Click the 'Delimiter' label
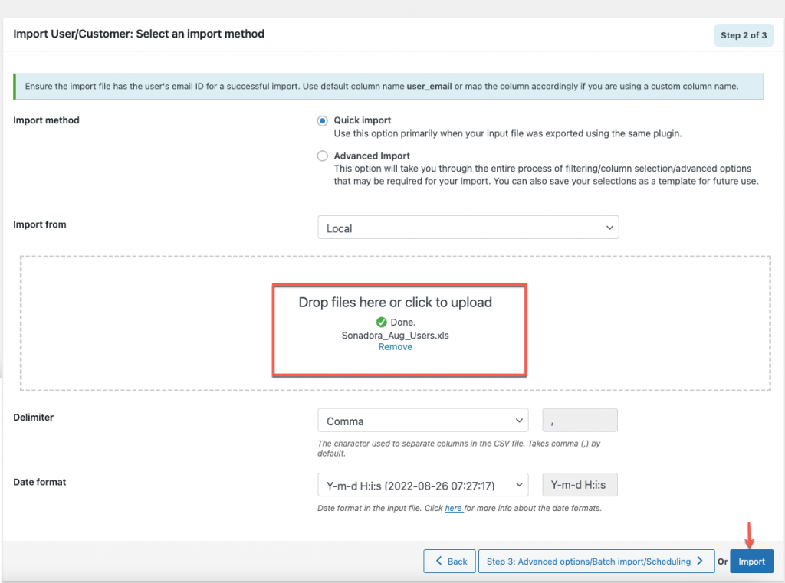785x583 pixels. coord(33,417)
